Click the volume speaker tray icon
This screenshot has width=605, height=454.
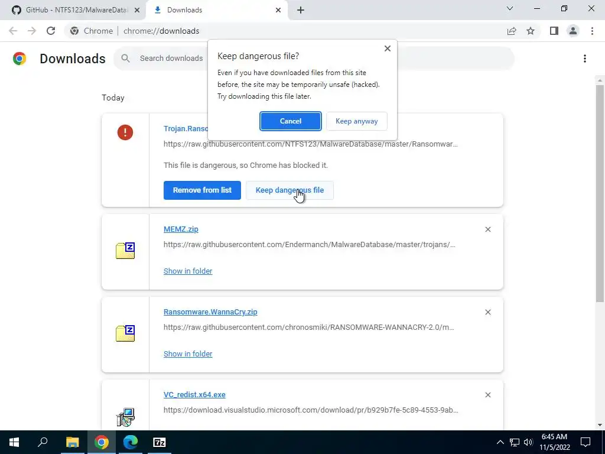pyautogui.click(x=528, y=442)
